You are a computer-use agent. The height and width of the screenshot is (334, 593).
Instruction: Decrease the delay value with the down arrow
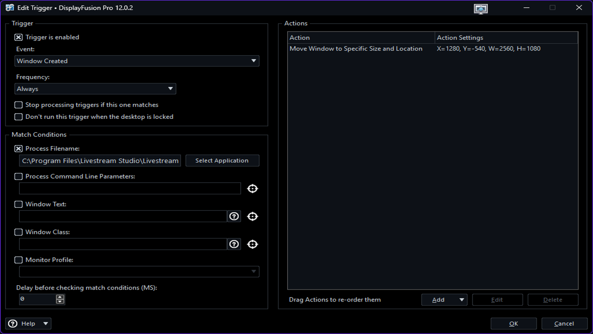(60, 302)
